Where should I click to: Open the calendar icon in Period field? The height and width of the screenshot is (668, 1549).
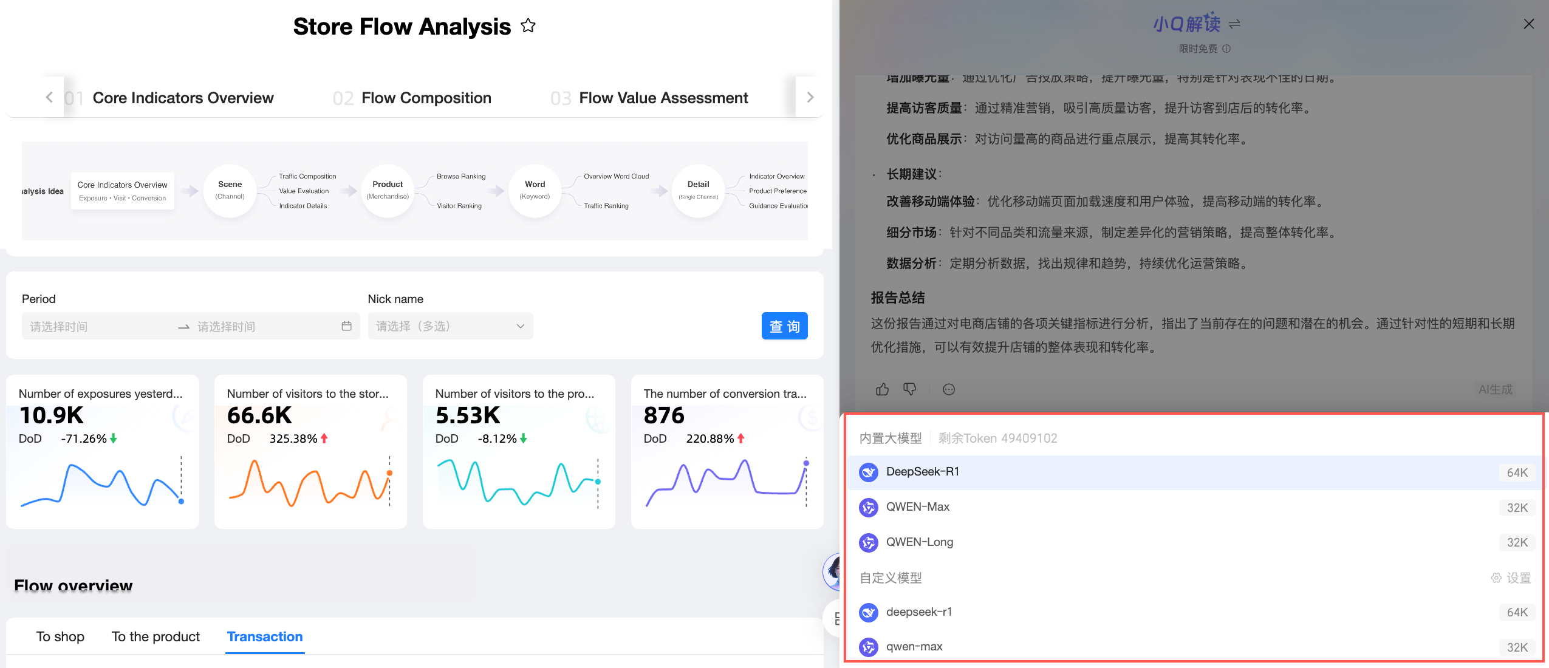[x=346, y=326]
